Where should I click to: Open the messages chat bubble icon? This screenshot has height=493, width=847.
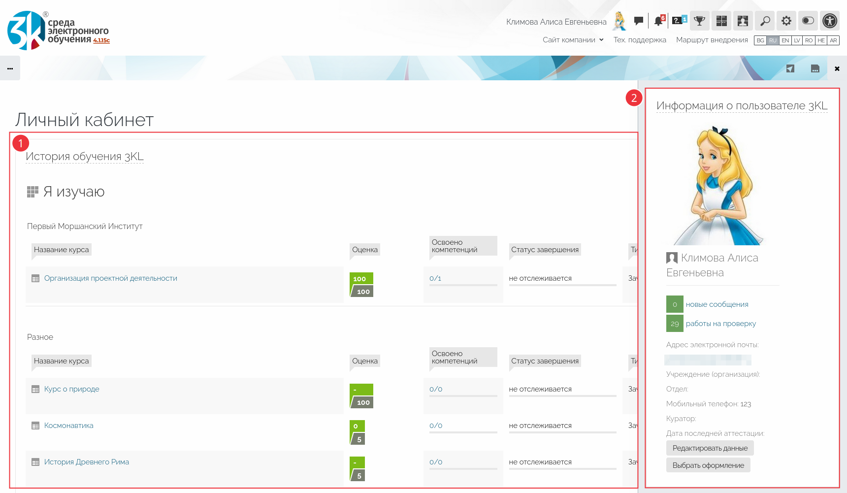639,21
